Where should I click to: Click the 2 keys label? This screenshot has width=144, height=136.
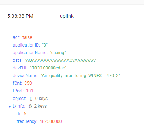click(41, 106)
